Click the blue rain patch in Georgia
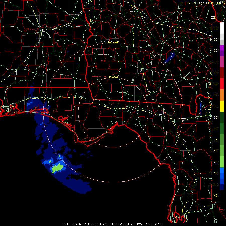The height and width of the screenshot is (226, 226). (170, 57)
